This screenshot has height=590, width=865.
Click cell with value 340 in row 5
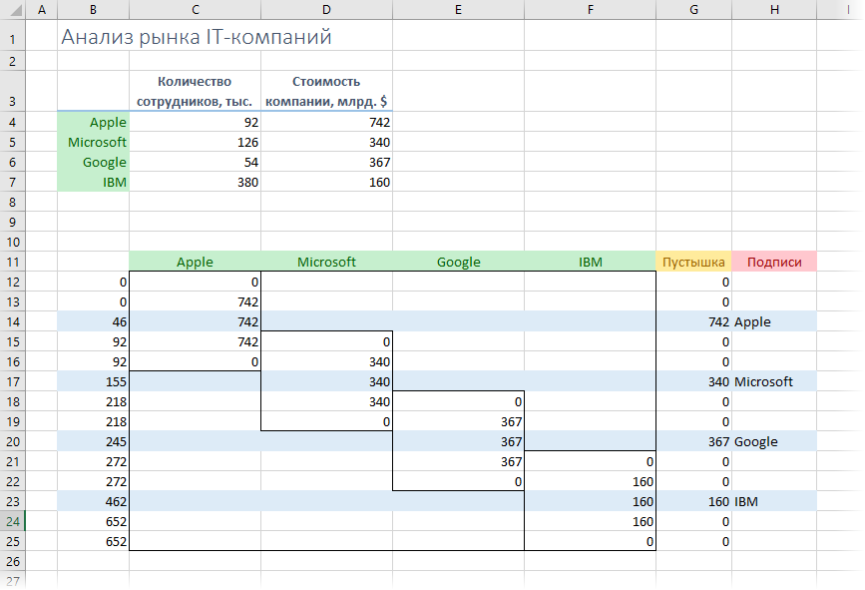326,142
